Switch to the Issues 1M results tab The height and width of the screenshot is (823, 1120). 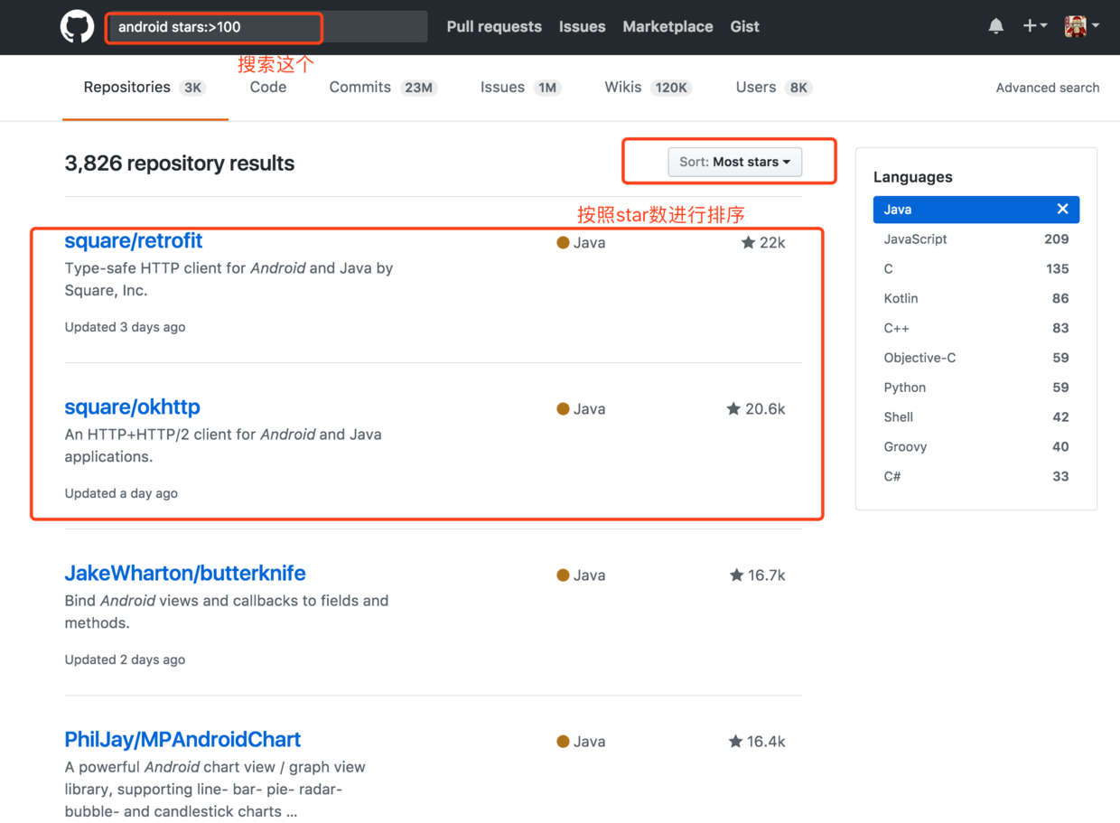click(520, 88)
